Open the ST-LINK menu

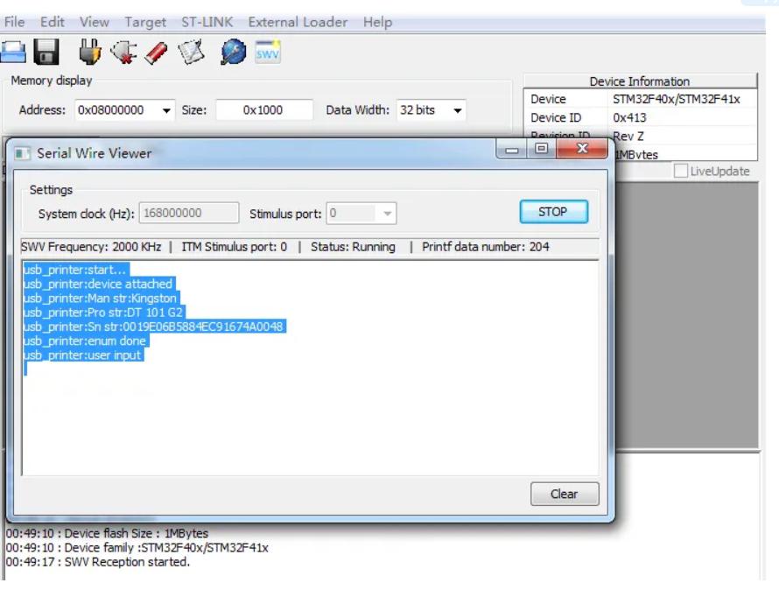(x=207, y=23)
